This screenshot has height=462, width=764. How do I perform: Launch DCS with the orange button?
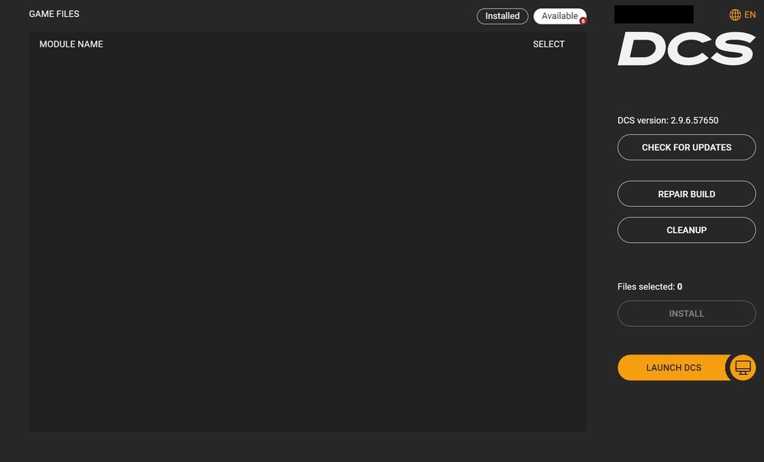pyautogui.click(x=673, y=367)
